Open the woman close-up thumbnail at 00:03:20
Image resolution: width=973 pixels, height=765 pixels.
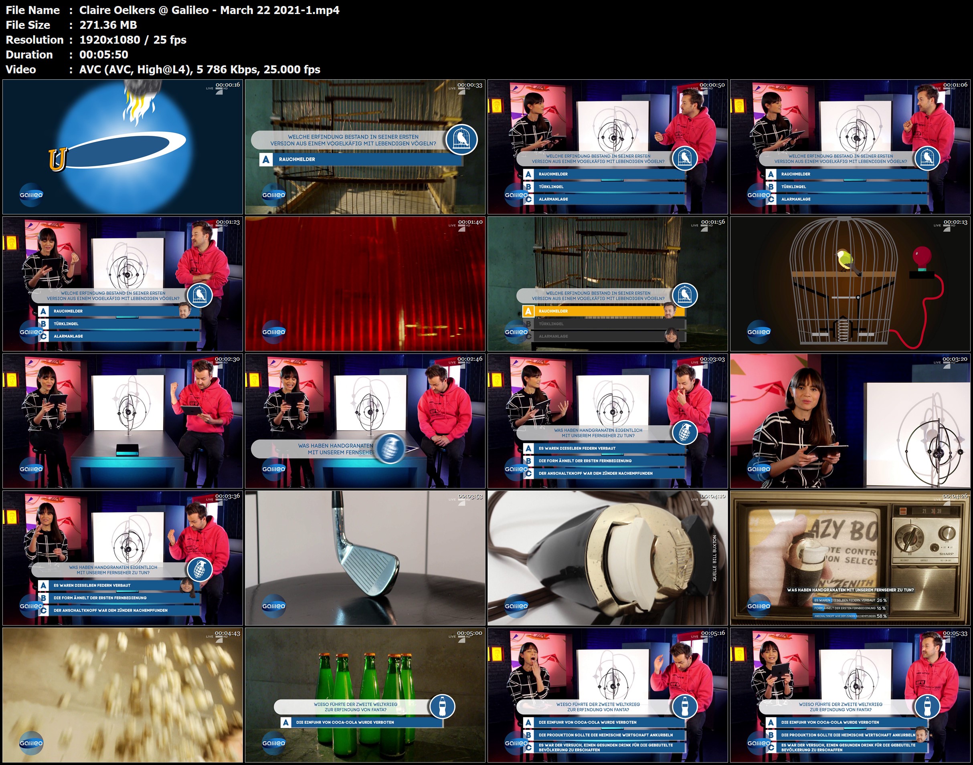(x=850, y=421)
